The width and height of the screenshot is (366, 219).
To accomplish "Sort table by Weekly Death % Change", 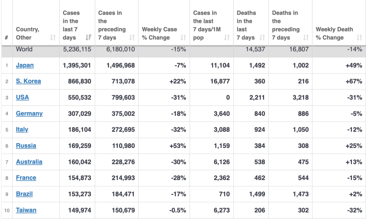I will (x=360, y=38).
